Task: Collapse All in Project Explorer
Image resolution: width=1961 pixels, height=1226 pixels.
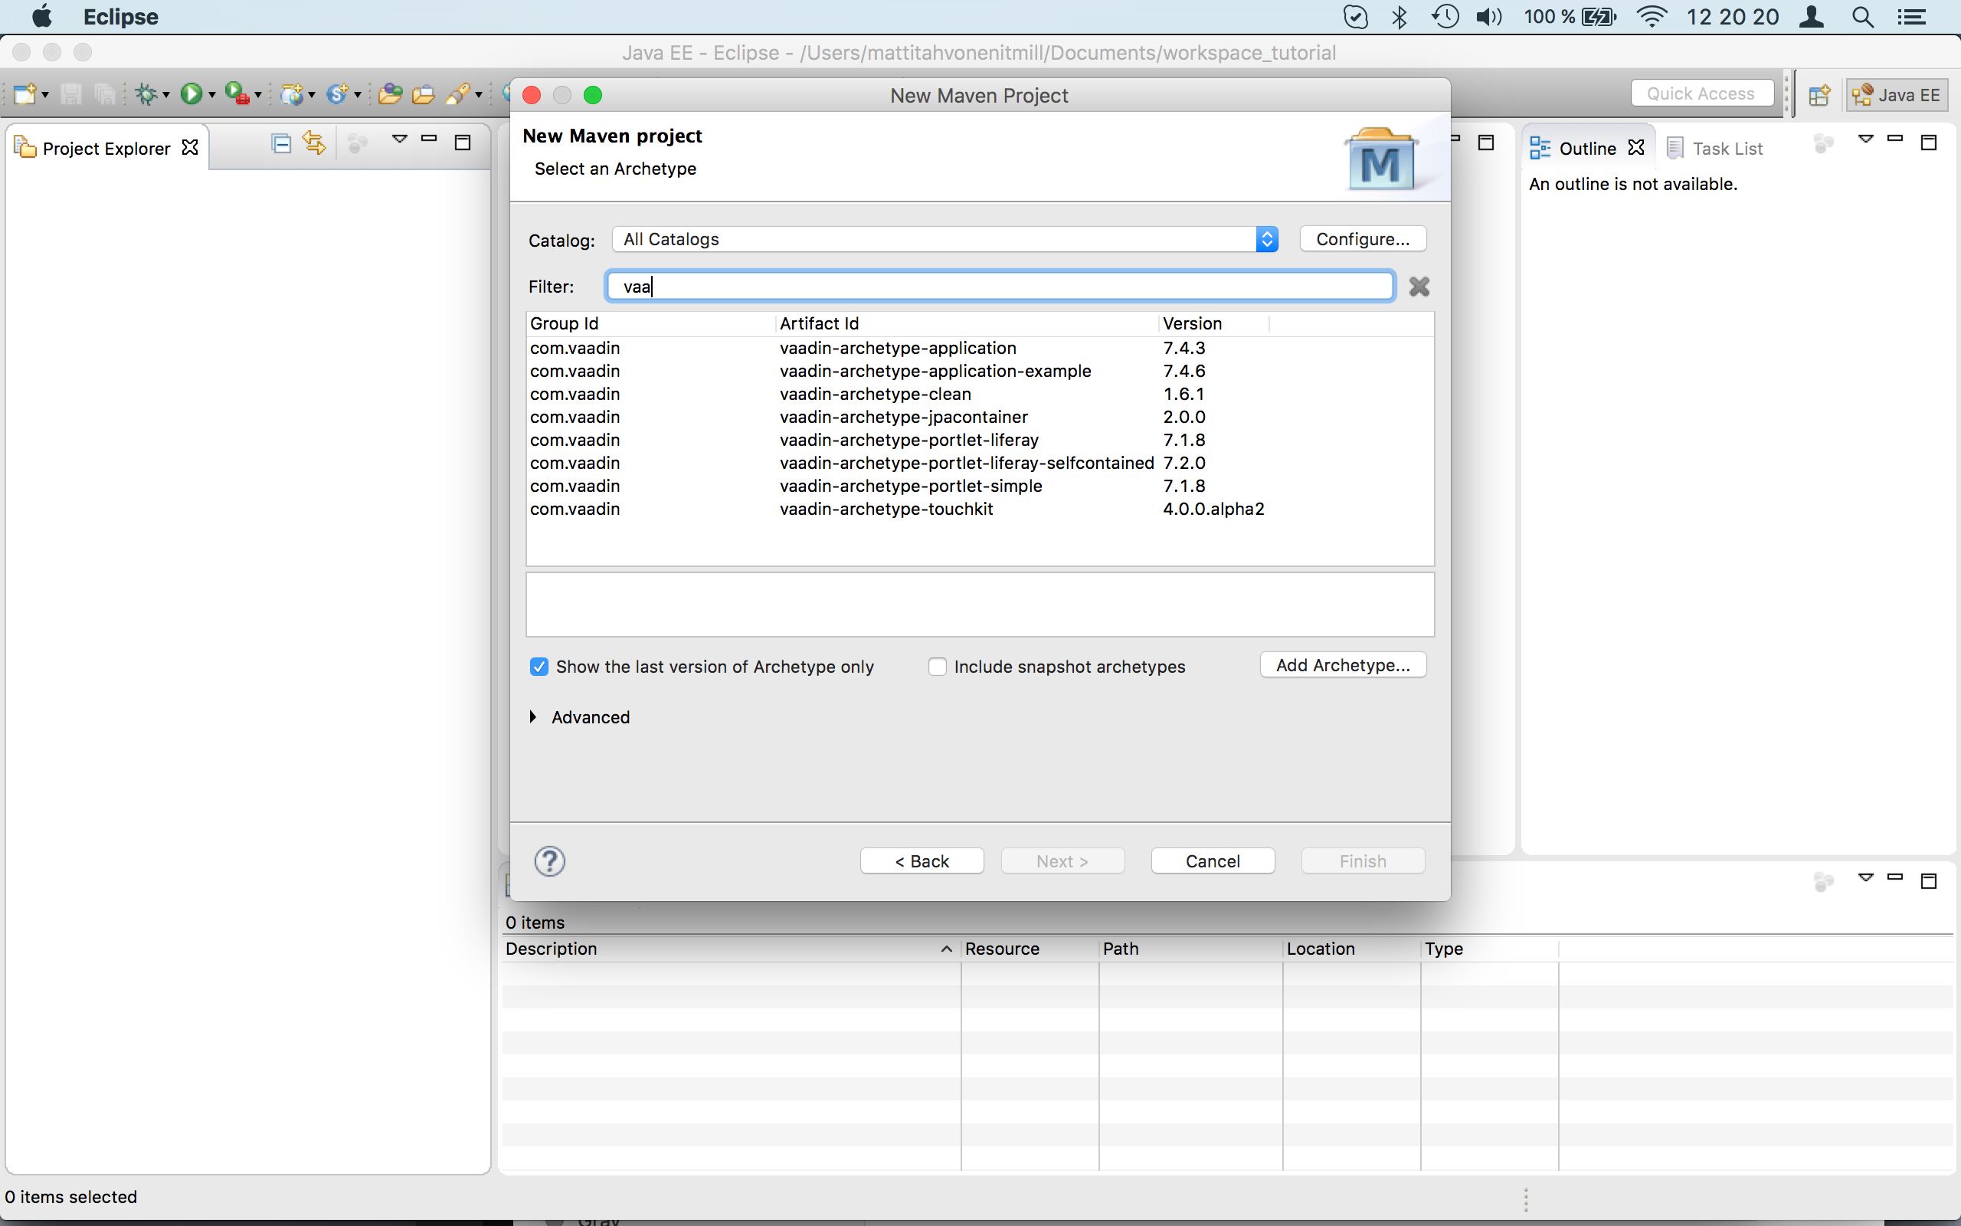Action: click(281, 143)
